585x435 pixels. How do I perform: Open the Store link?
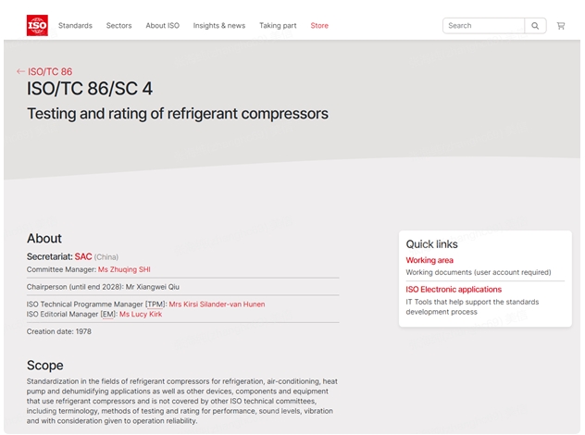pos(319,26)
